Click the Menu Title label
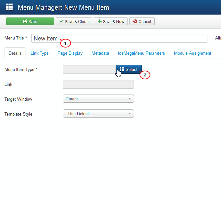The width and height of the screenshot is (221, 203). pyautogui.click(x=16, y=38)
